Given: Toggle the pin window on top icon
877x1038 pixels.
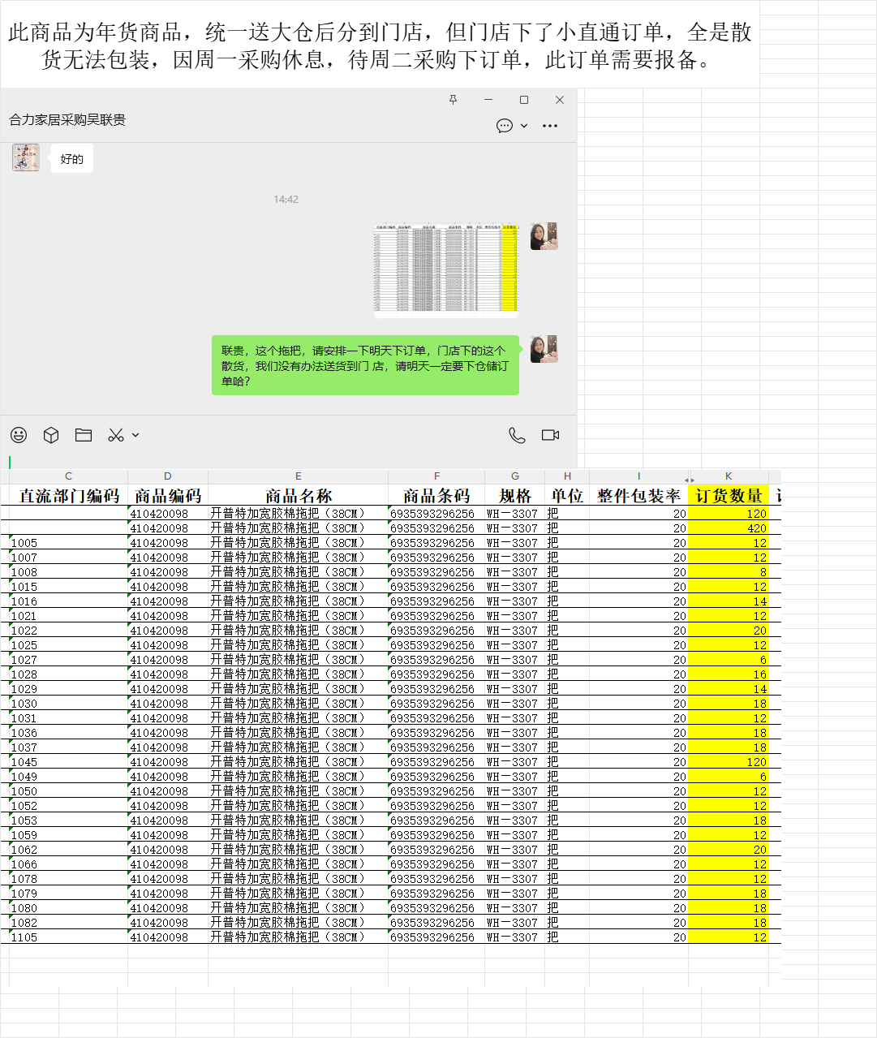Looking at the screenshot, I should point(453,100).
